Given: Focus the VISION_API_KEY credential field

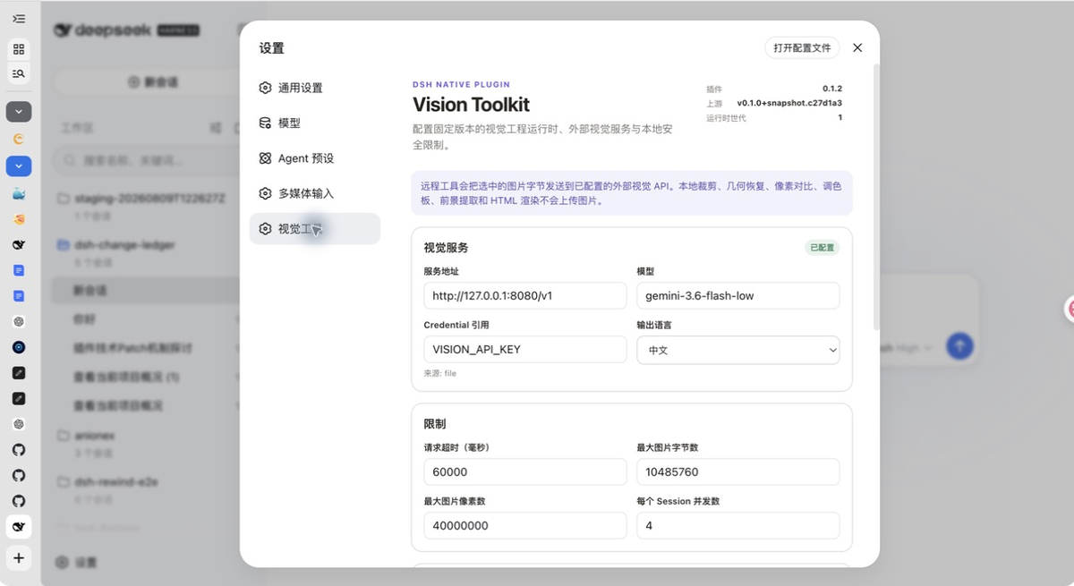Looking at the screenshot, I should click(524, 349).
